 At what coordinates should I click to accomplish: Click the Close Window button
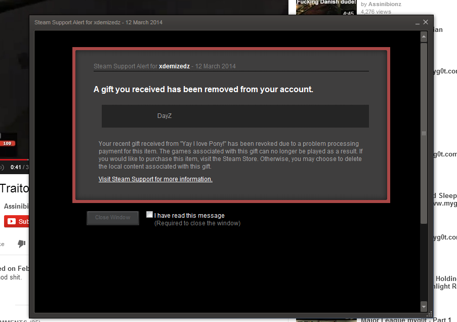pos(112,218)
